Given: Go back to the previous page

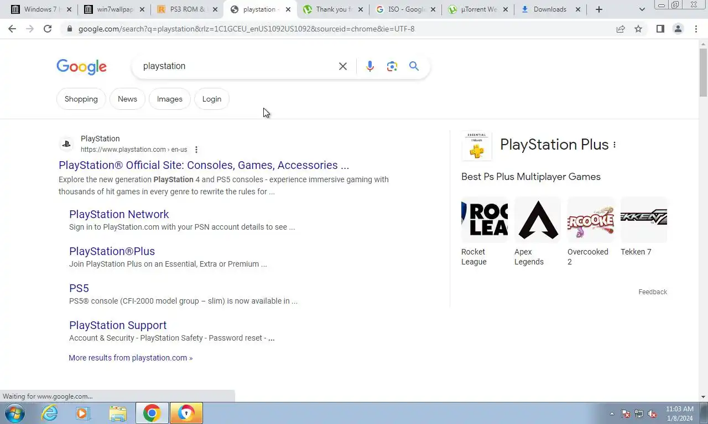Looking at the screenshot, I should point(12,29).
